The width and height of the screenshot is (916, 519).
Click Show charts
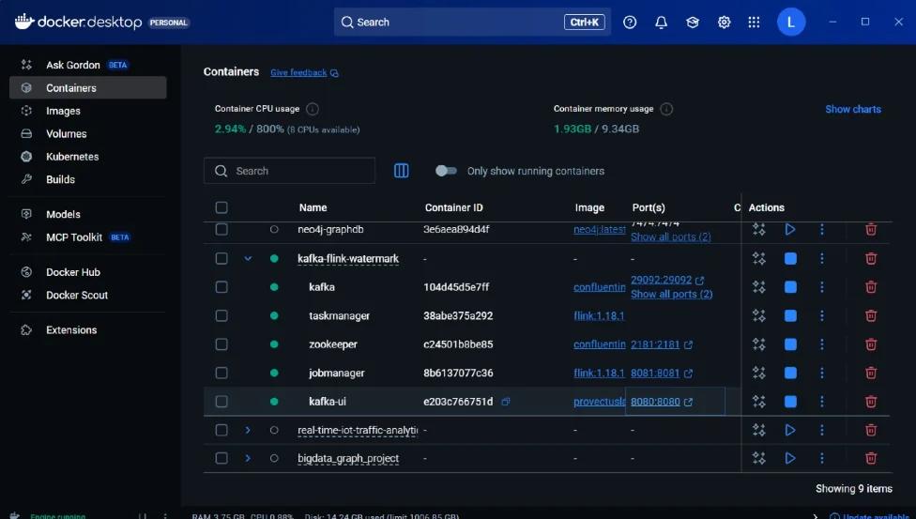853,109
